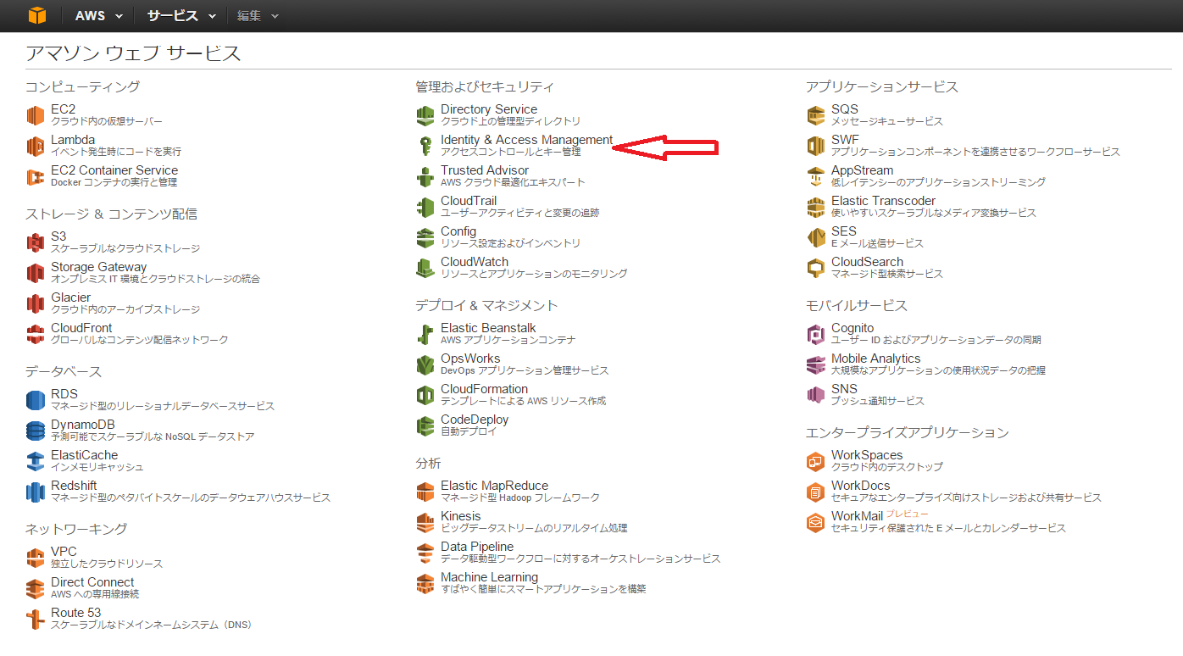Select the WorkMail icon
Image resolution: width=1183 pixels, height=656 pixels.
pos(816,522)
